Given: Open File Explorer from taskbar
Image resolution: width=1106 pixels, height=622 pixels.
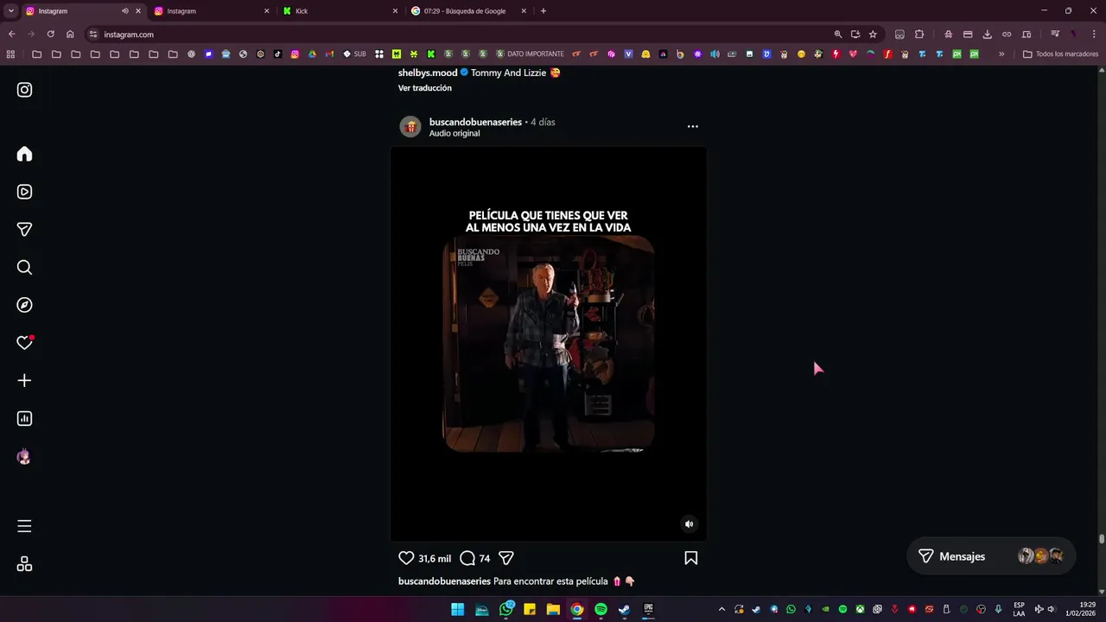Looking at the screenshot, I should coord(553,609).
